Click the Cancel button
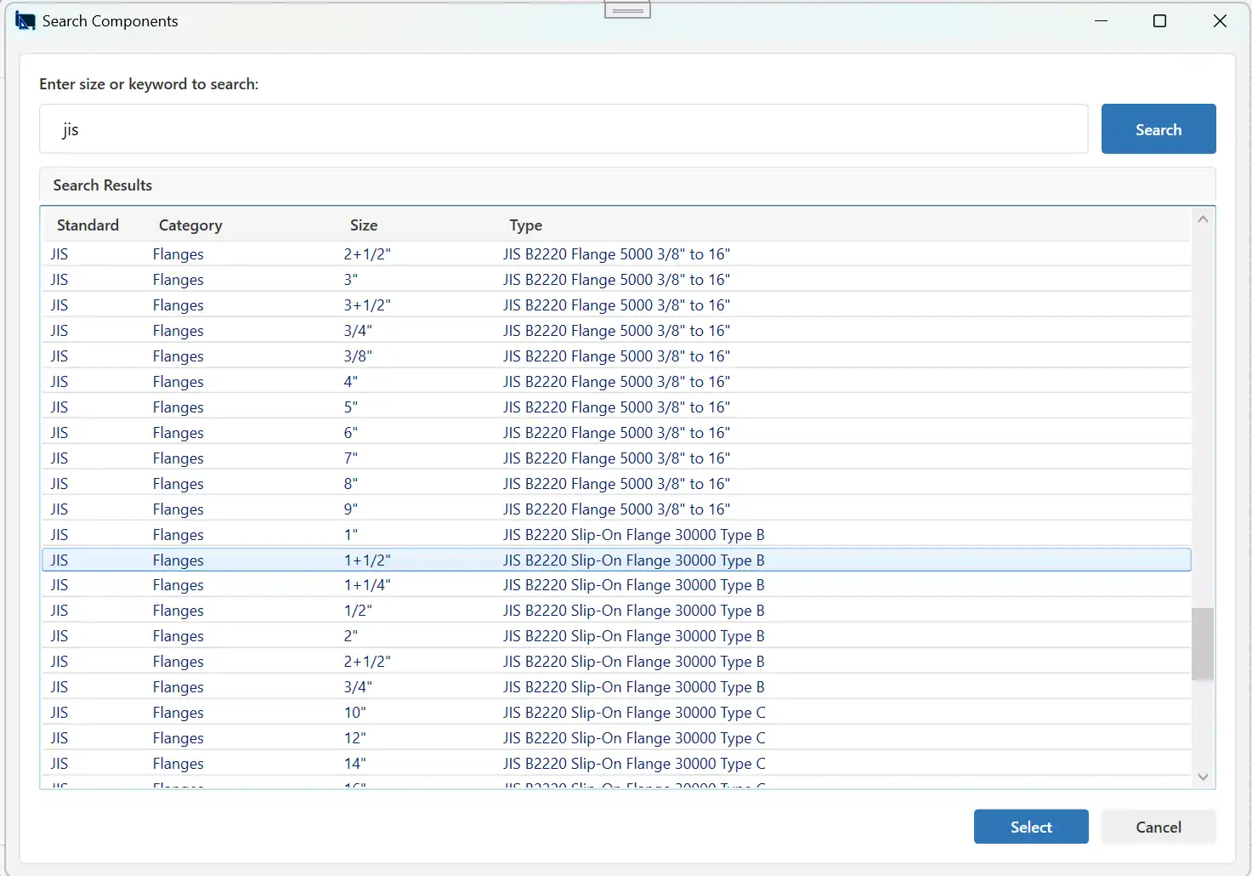This screenshot has width=1252, height=876. point(1159,827)
